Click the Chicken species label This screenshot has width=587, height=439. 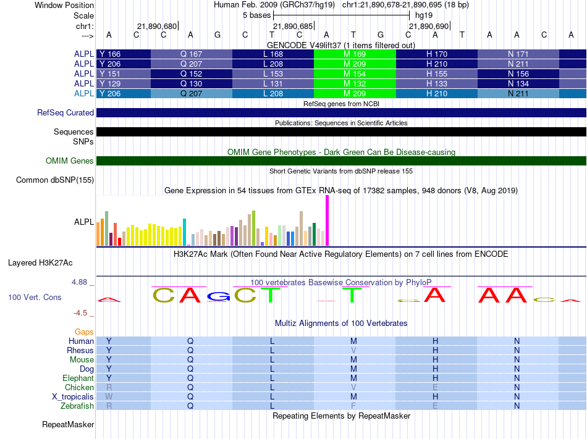[x=79, y=387]
